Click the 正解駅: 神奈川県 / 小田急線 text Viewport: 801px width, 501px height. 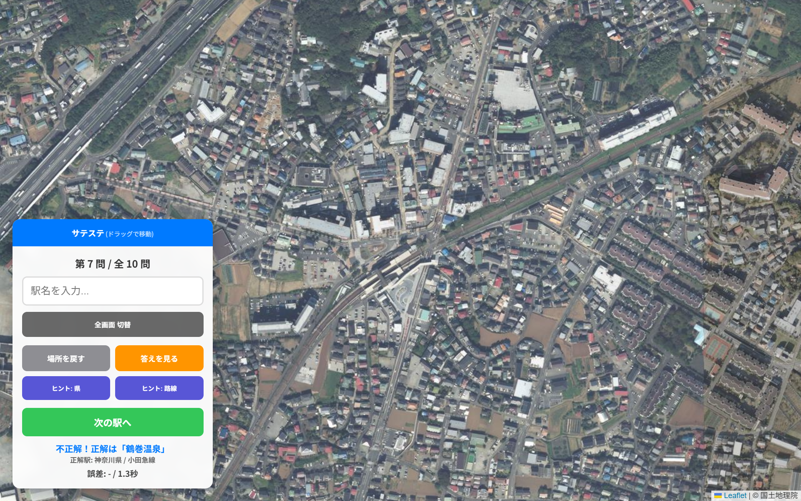(113, 460)
